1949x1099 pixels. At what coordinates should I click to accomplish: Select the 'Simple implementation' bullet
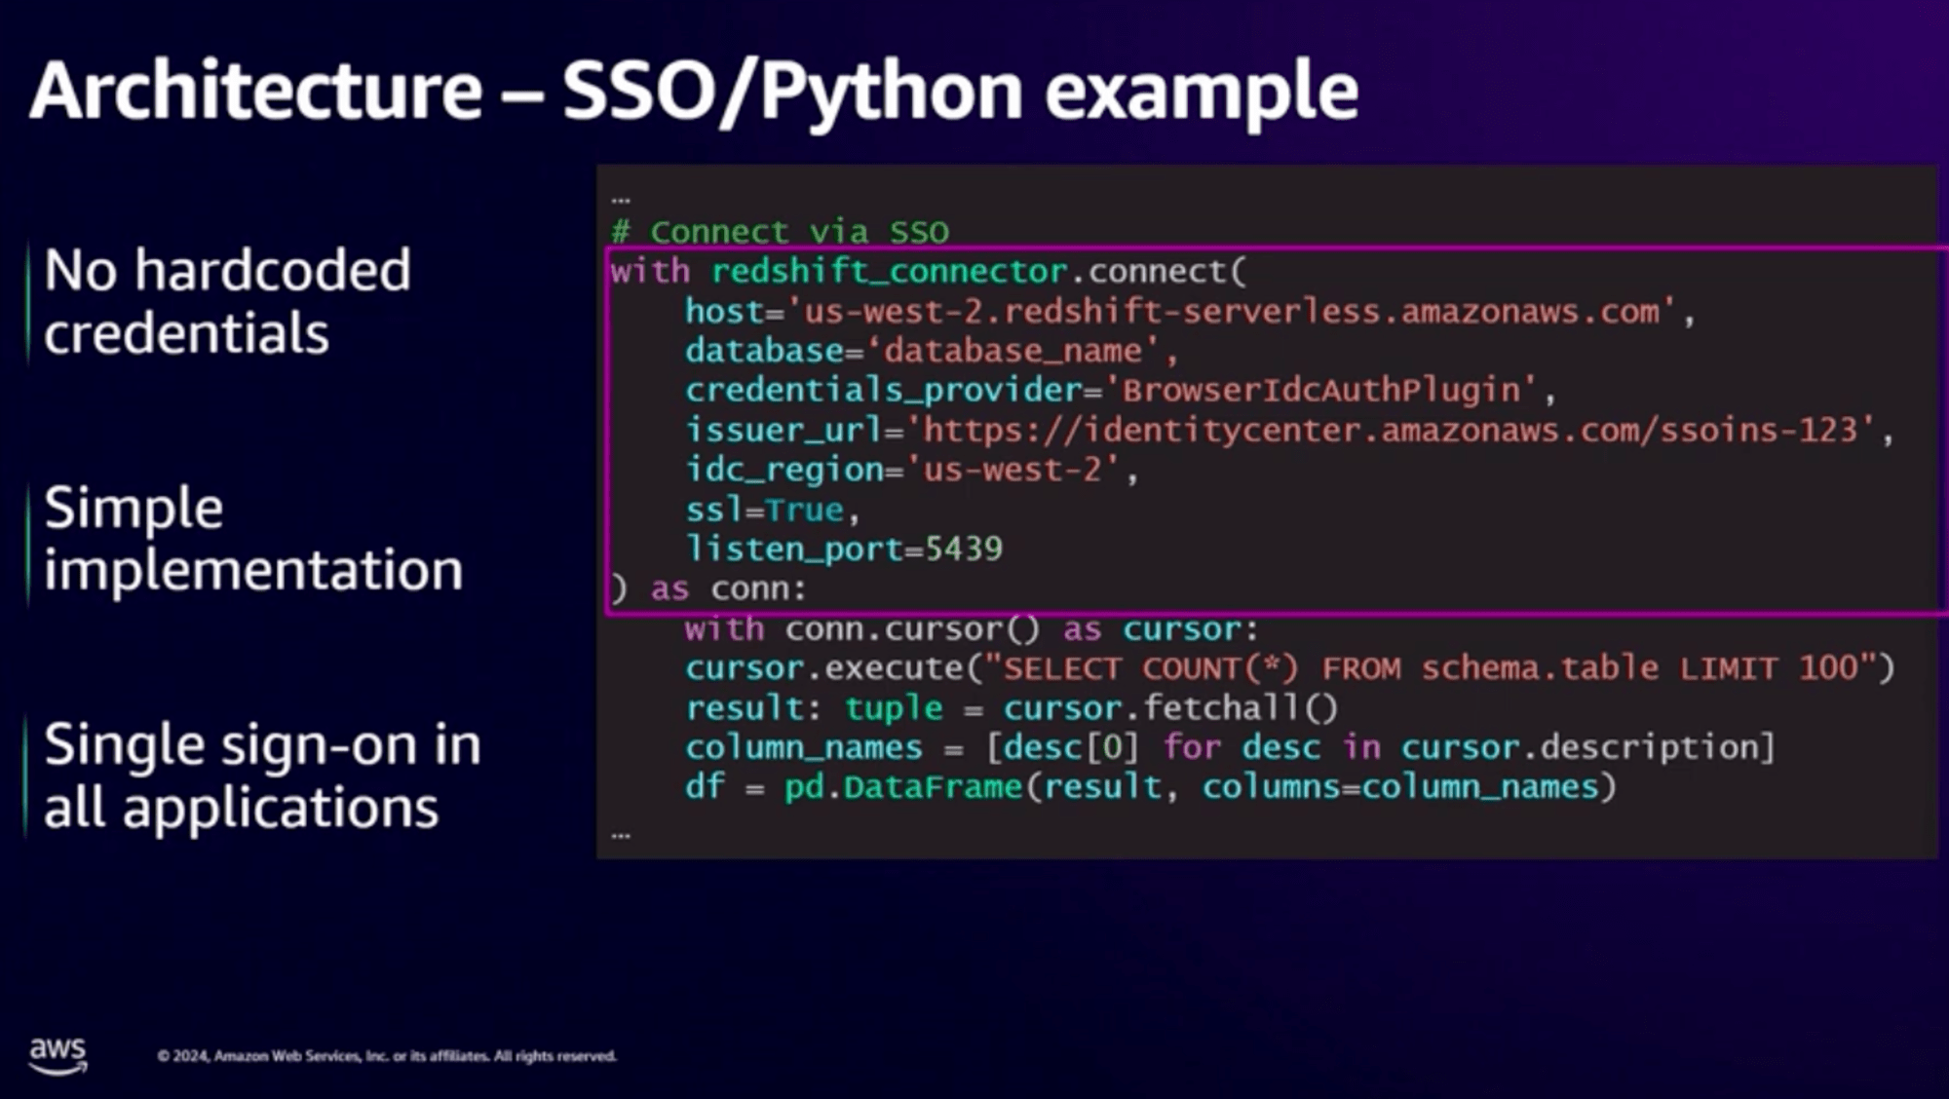(253, 538)
